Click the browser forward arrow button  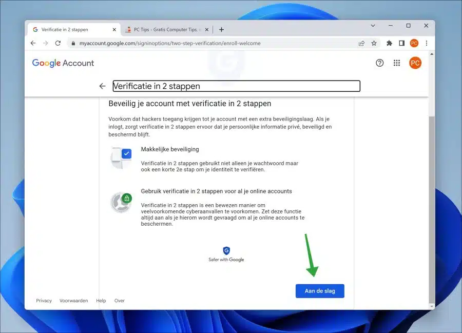click(45, 43)
